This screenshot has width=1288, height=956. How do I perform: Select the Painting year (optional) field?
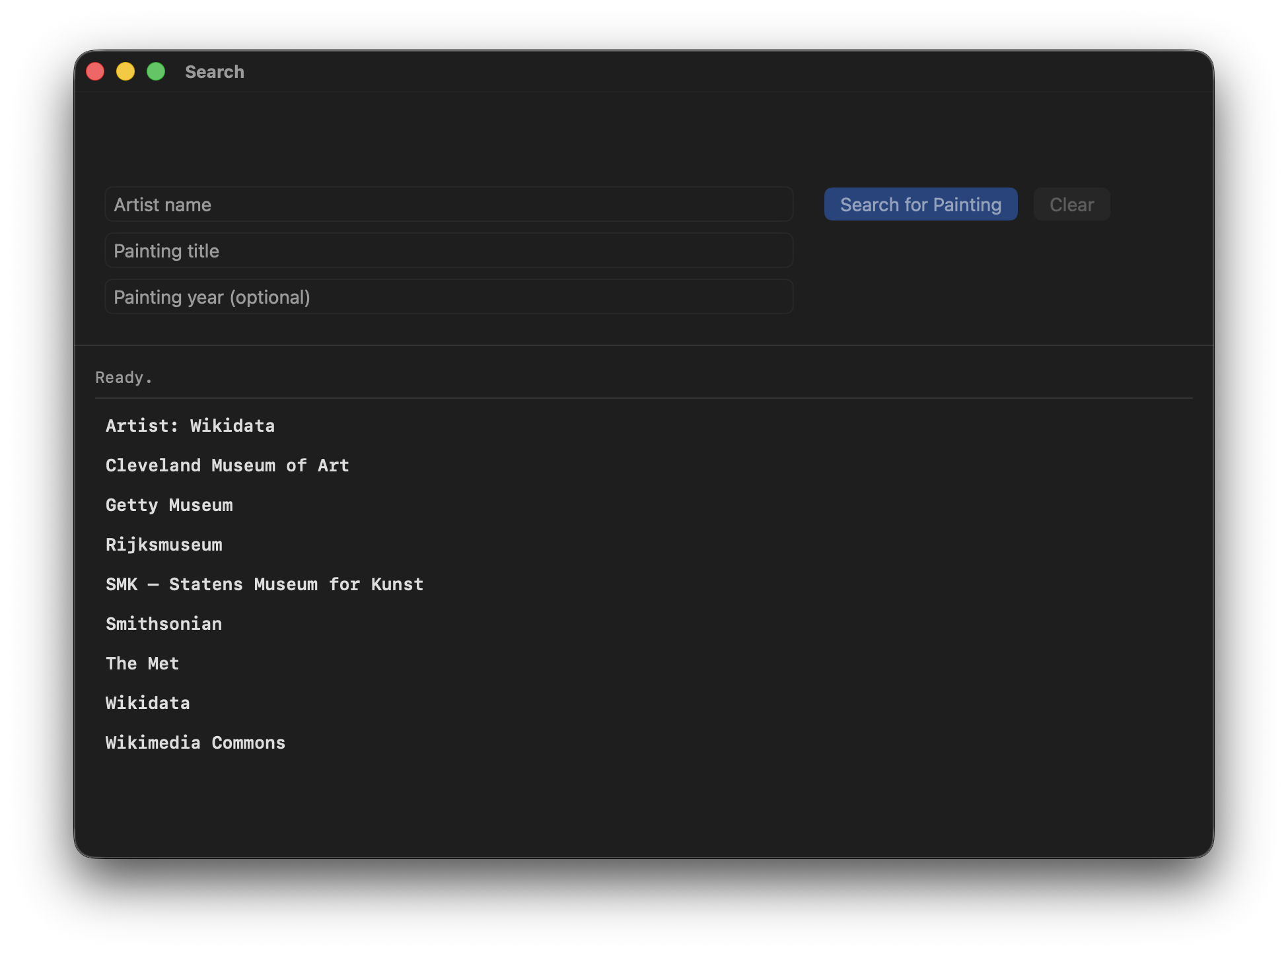(448, 297)
